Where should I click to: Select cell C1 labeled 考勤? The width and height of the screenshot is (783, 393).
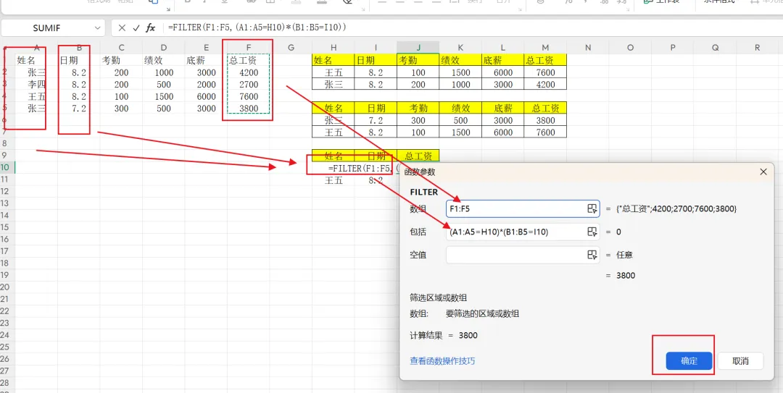[x=121, y=60]
